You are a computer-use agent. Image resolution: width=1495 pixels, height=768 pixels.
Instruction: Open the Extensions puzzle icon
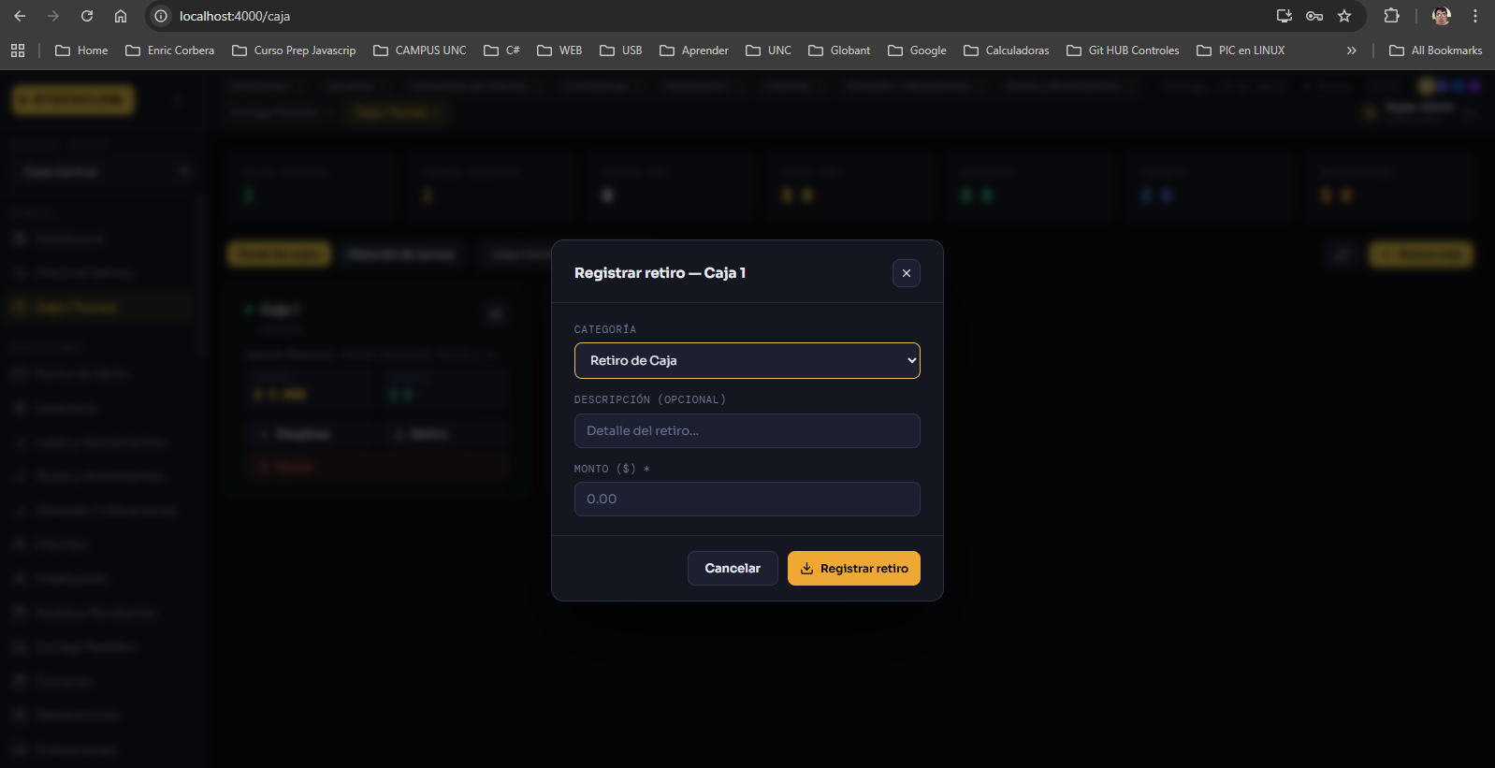pyautogui.click(x=1391, y=16)
